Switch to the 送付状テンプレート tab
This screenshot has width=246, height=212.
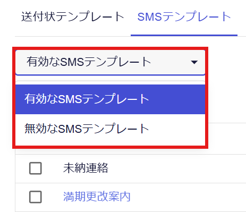(73, 16)
